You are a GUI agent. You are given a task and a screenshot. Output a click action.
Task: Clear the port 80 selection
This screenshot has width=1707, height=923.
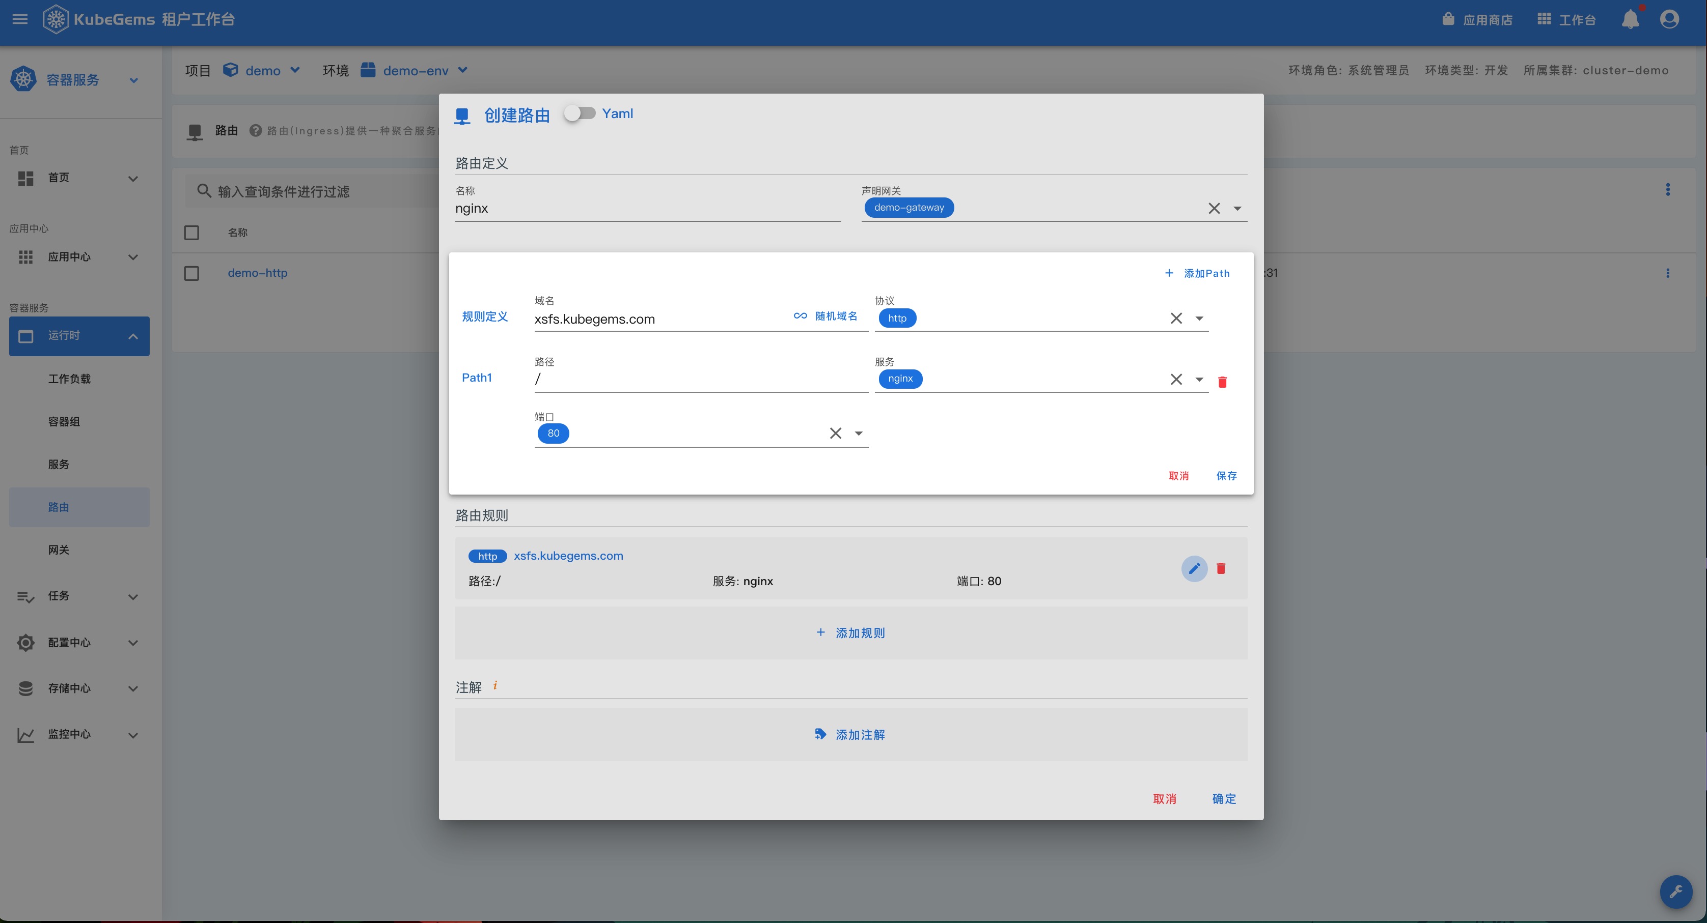pos(836,434)
